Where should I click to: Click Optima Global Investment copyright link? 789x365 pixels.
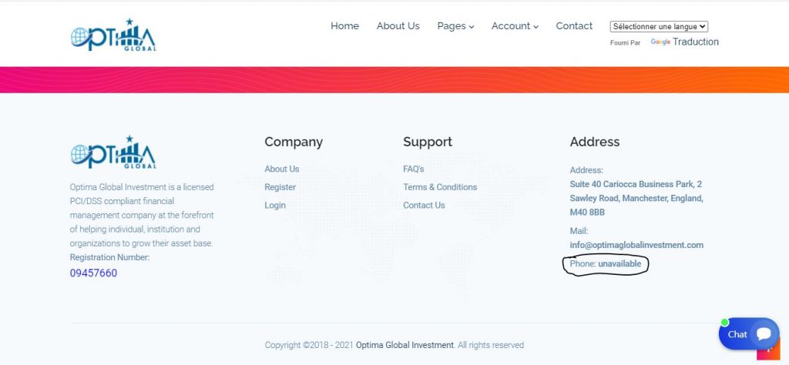[405, 345]
